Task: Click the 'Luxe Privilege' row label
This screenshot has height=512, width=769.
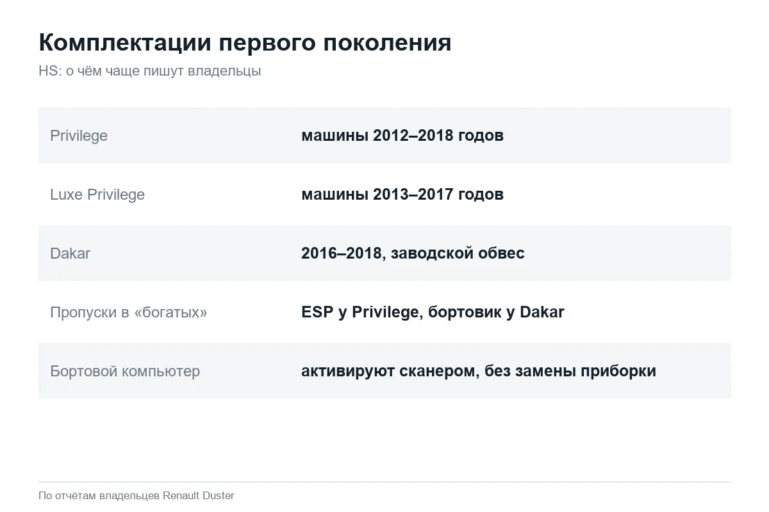Action: (x=97, y=195)
